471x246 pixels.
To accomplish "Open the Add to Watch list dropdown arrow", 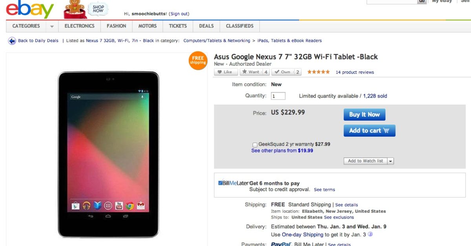I will tap(391, 161).
